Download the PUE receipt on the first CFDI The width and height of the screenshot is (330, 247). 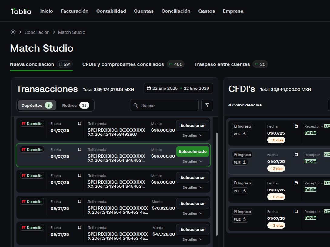(x=244, y=134)
